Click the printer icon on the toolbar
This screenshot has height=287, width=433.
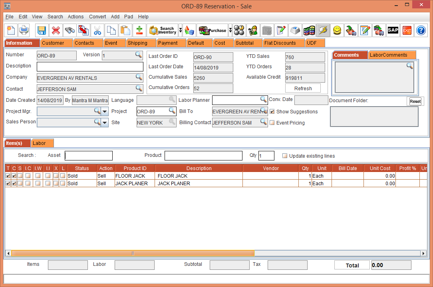24,30
